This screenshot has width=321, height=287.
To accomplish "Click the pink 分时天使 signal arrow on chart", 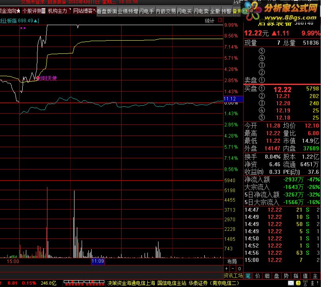I will pyautogui.click(x=38, y=78).
